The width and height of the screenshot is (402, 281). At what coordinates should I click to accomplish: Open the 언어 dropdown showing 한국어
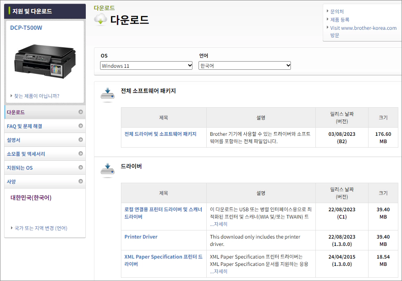[245, 66]
